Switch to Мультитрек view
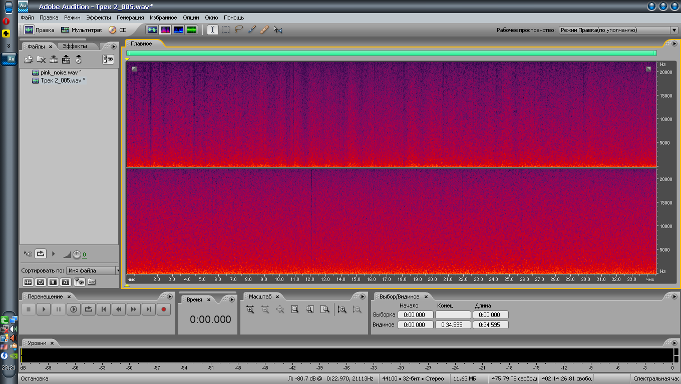This screenshot has height=384, width=681. pos(81,30)
